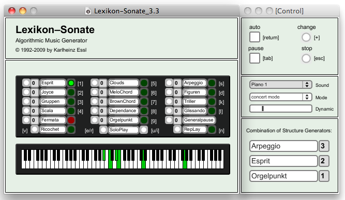This screenshot has height=200, width=345.
Task: Click the LED indicator beside BrownChord
Action: [144, 101]
